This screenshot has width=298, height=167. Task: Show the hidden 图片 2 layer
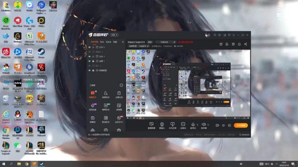[x=89, y=66]
